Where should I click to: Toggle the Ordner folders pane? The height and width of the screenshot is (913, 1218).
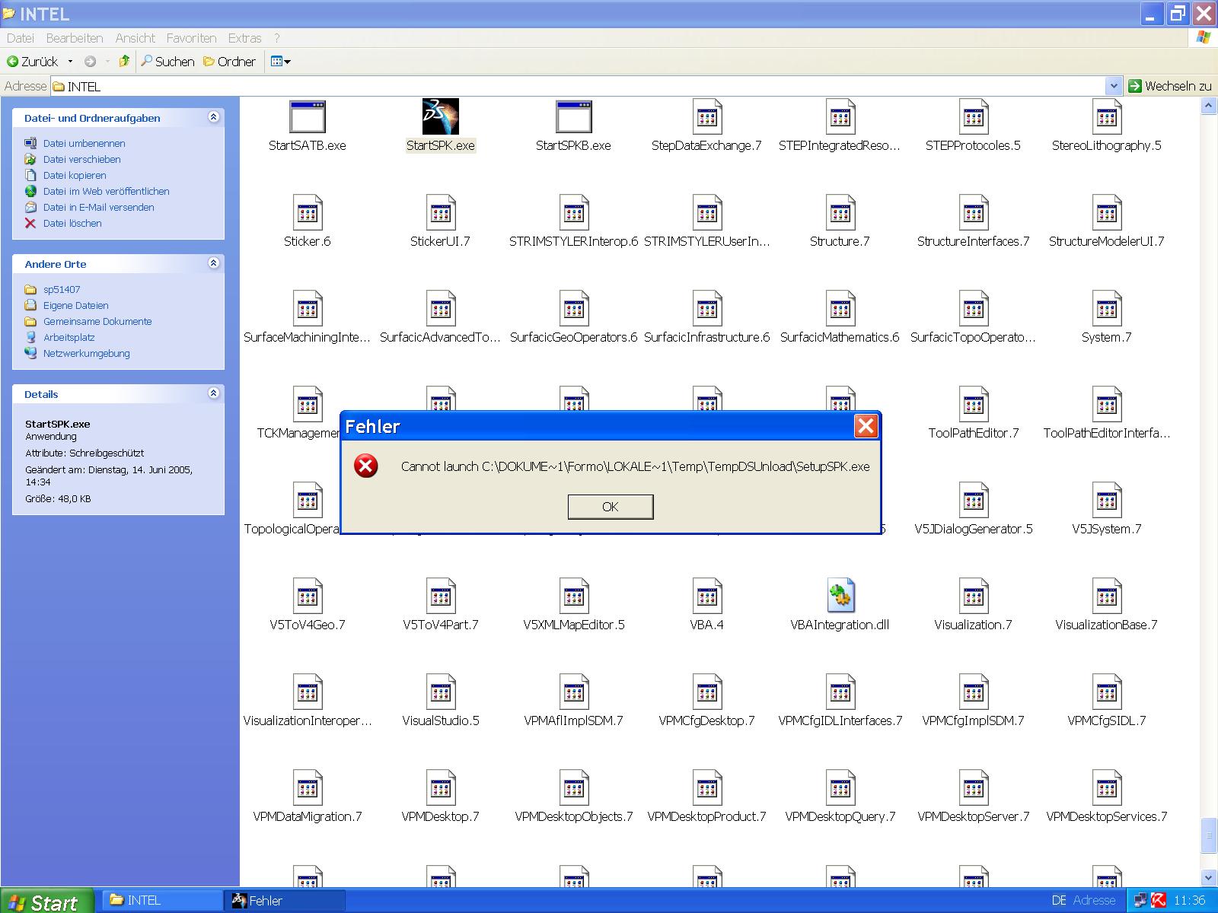(x=229, y=62)
